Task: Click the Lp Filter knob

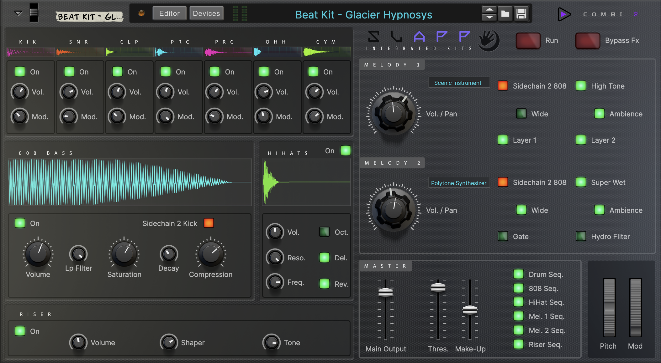Action: (x=78, y=254)
